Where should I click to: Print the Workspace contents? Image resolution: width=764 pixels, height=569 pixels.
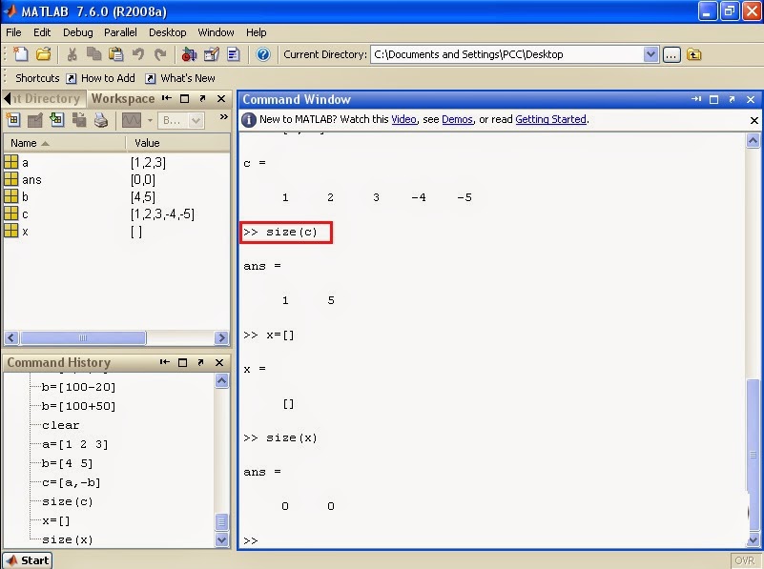coord(100,121)
